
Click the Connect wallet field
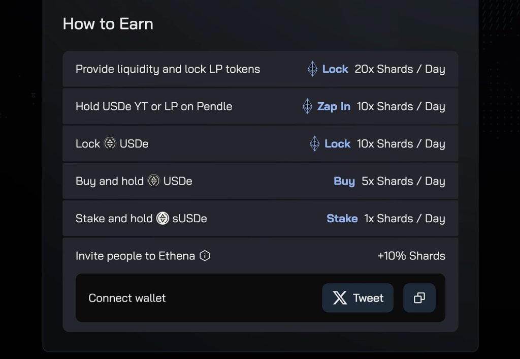pos(127,298)
